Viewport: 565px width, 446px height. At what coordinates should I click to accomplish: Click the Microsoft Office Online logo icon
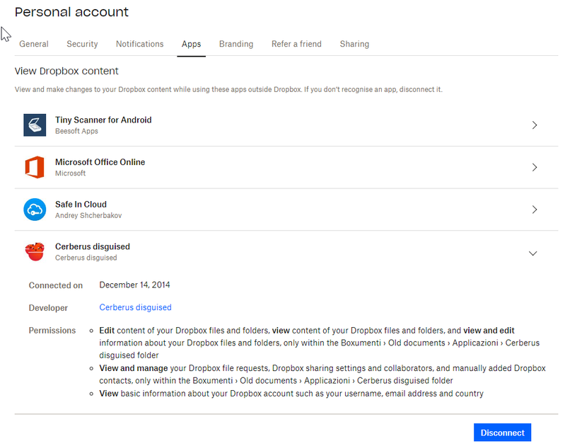click(35, 168)
